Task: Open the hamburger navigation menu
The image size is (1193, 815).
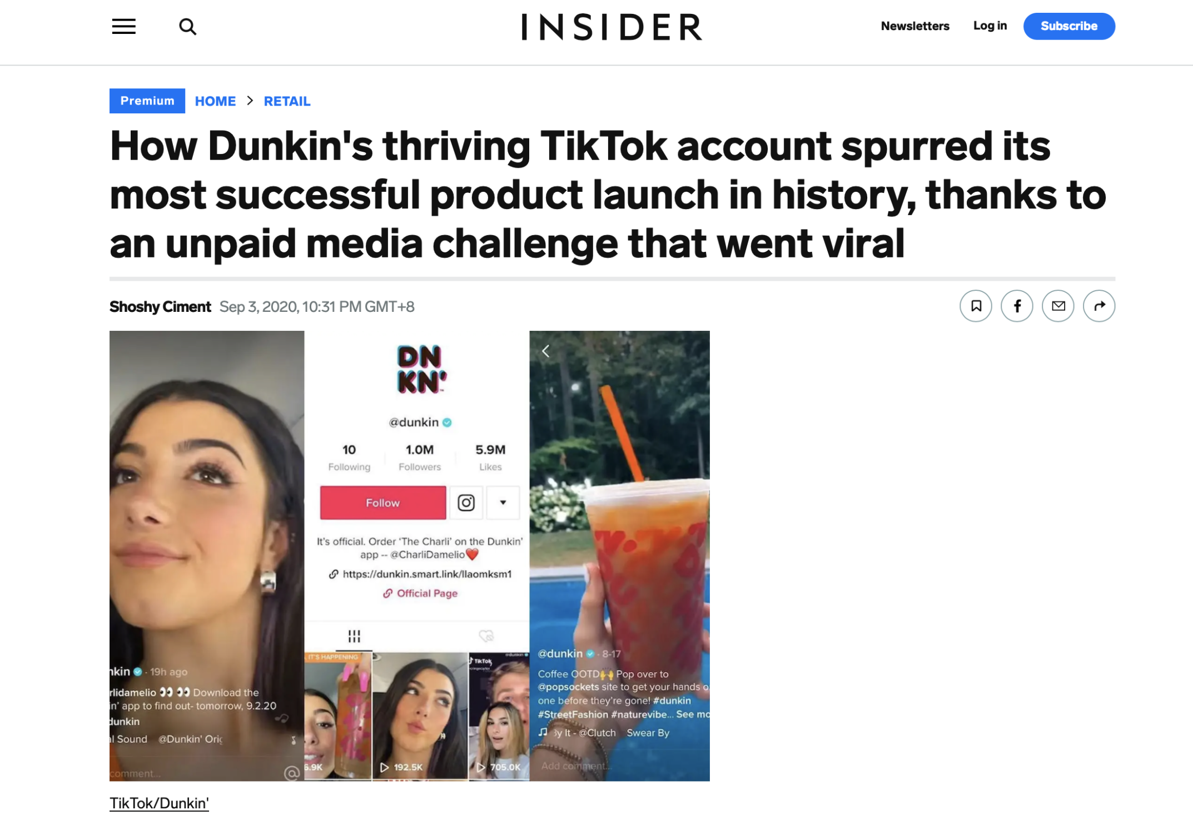Action: pyautogui.click(x=123, y=26)
